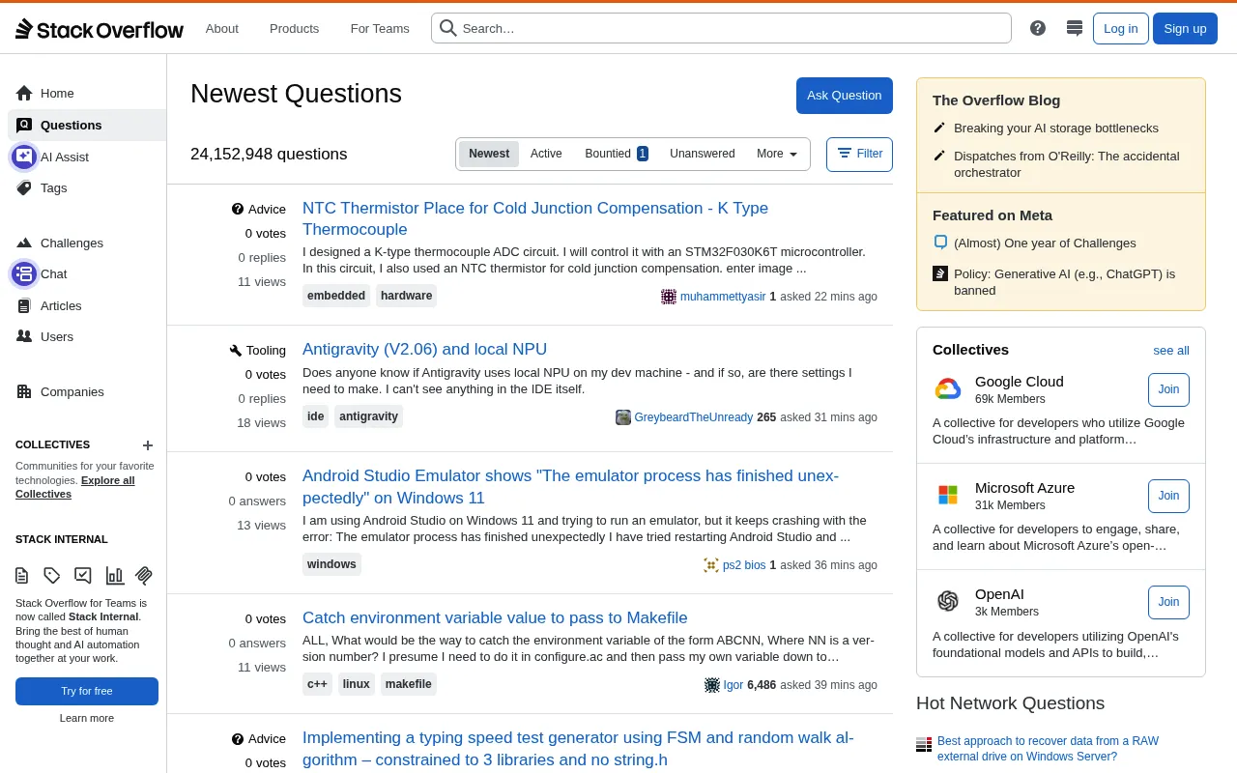1237x773 pixels.
Task: Click the Stack Internal checkmark inbox icon
Action: coord(83,576)
